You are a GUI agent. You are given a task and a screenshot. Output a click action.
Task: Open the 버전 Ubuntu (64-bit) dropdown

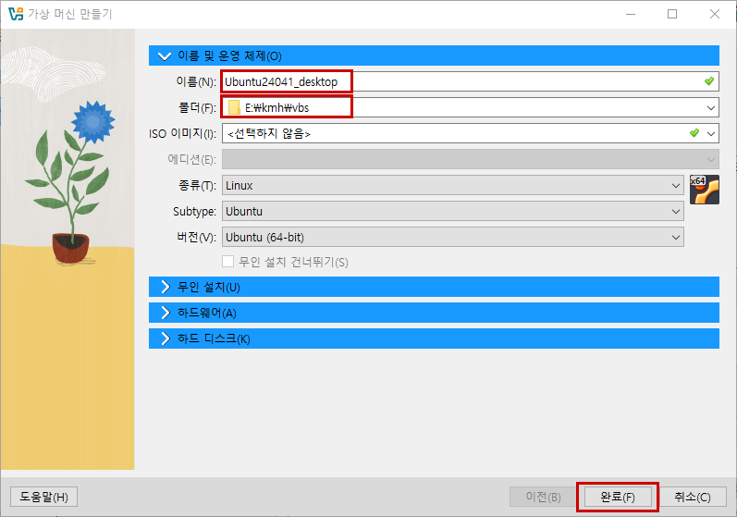pyautogui.click(x=452, y=237)
